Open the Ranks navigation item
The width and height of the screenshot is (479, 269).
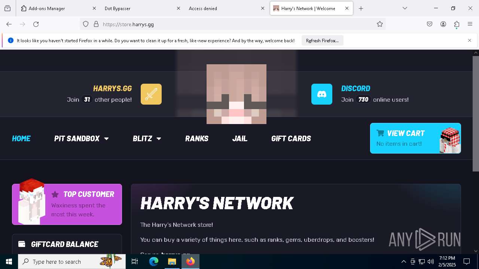pos(197,139)
